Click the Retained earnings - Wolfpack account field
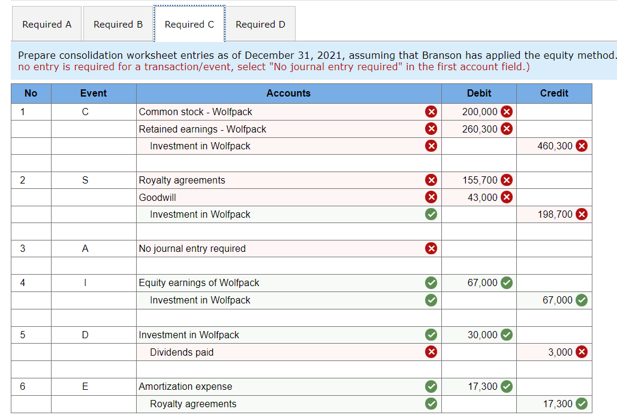Viewport: 617px width, 418px height. [289, 129]
